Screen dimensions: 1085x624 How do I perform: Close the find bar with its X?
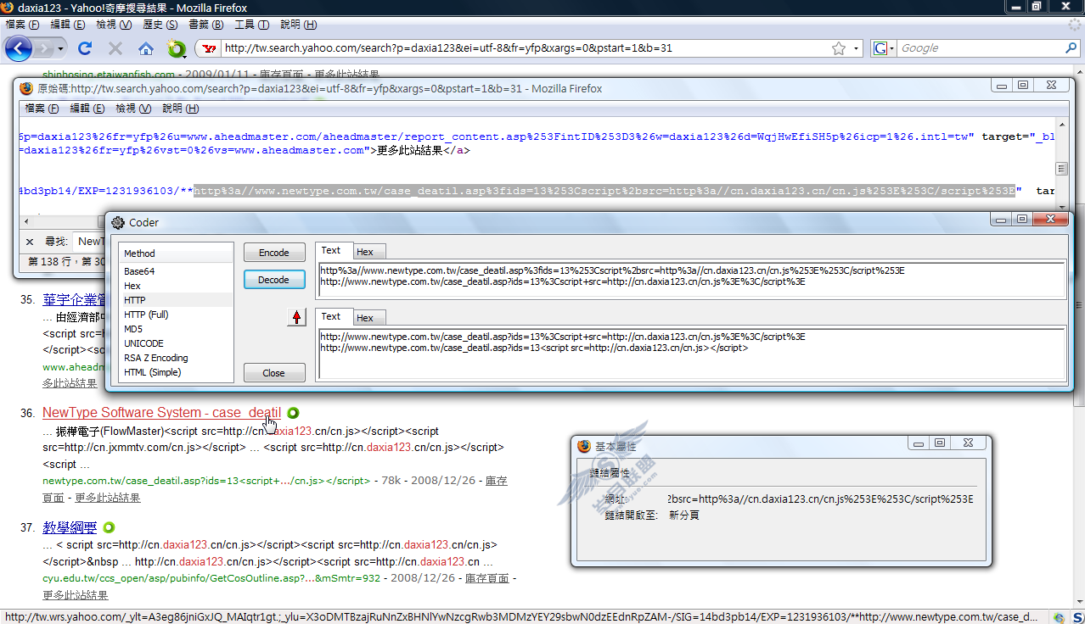coord(30,242)
